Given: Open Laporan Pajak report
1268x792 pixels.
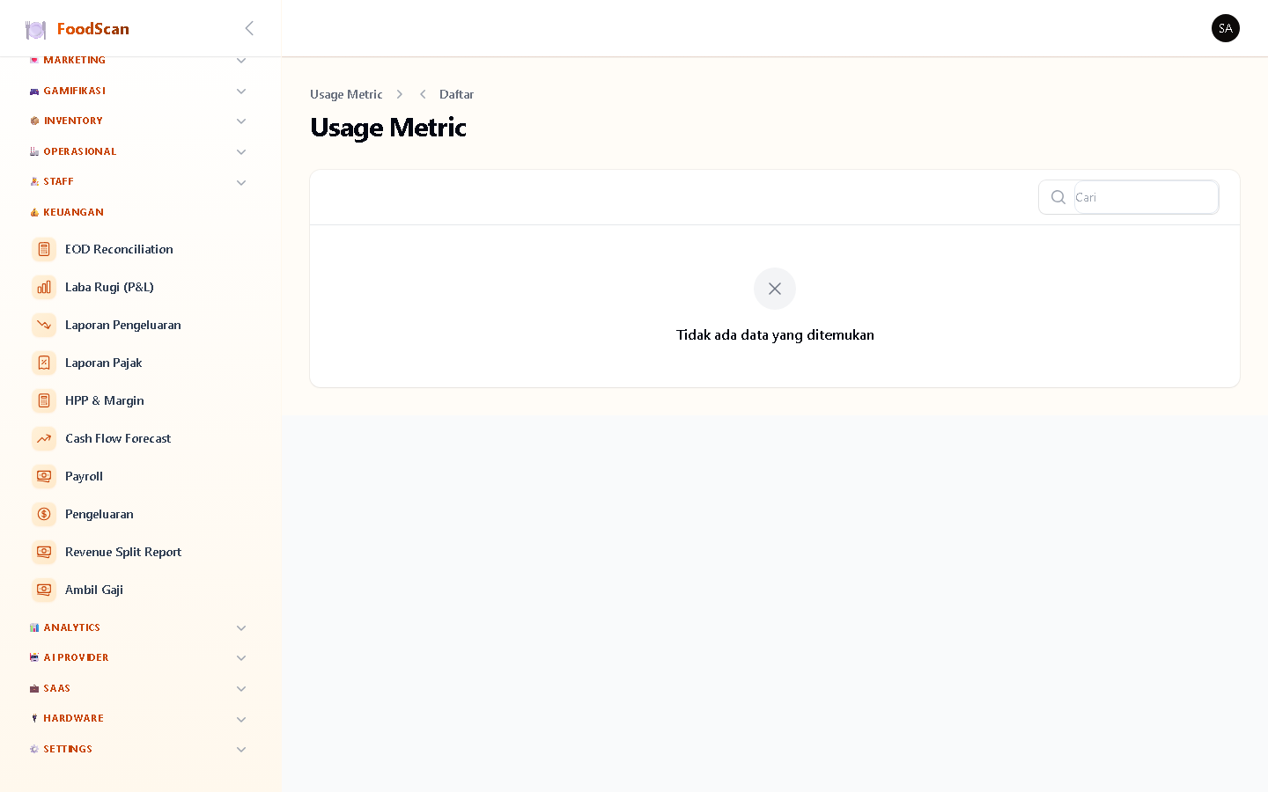Looking at the screenshot, I should coord(141,363).
